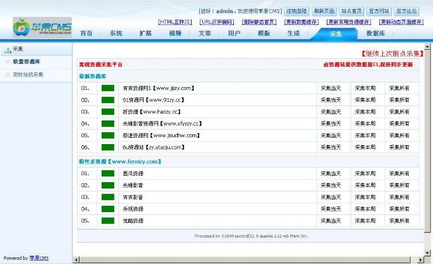Click the 更新数据缓存 link
This screenshot has width=433, height=264.
tap(301, 22)
